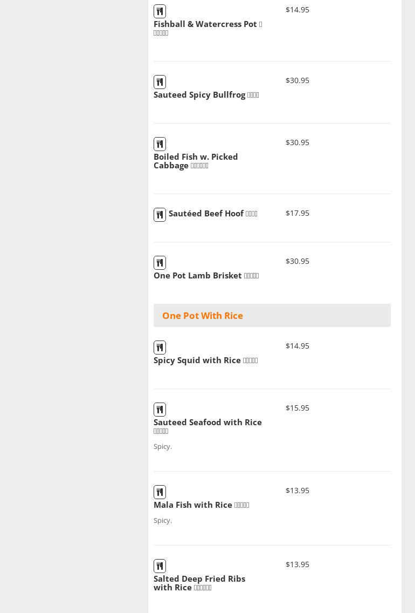415x613 pixels.
Task: Select One Pot Lamb Brisket menu item
Action: [198, 276]
